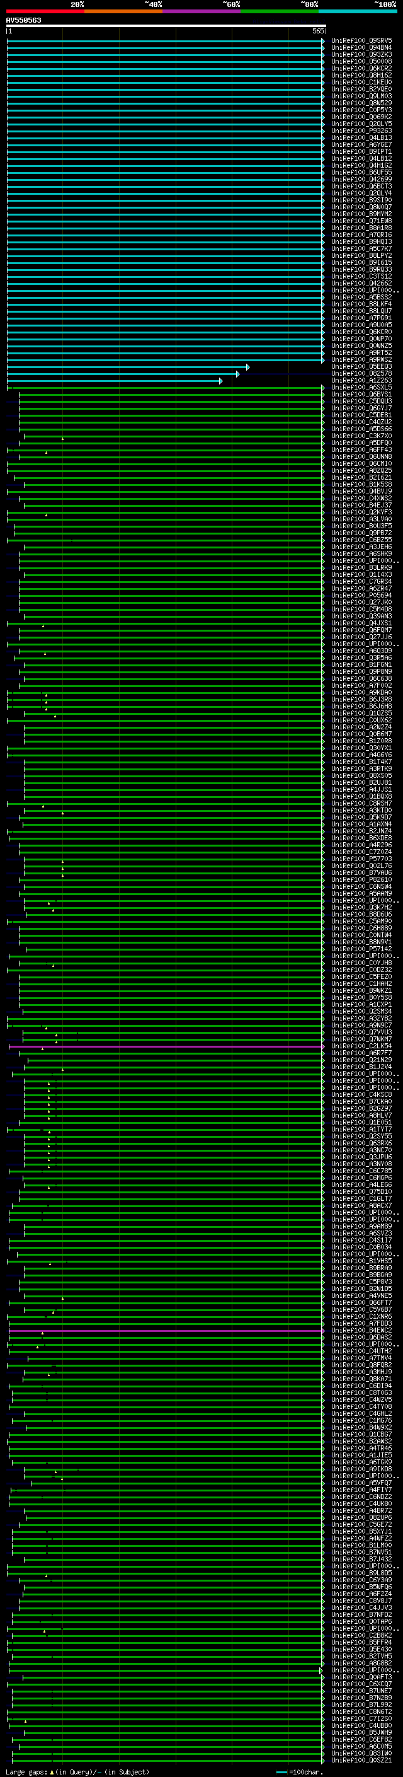Screen dimensions: 403x1777
Task: Select hit label UniRef100_B6UF55
Action: [x=361, y=173]
